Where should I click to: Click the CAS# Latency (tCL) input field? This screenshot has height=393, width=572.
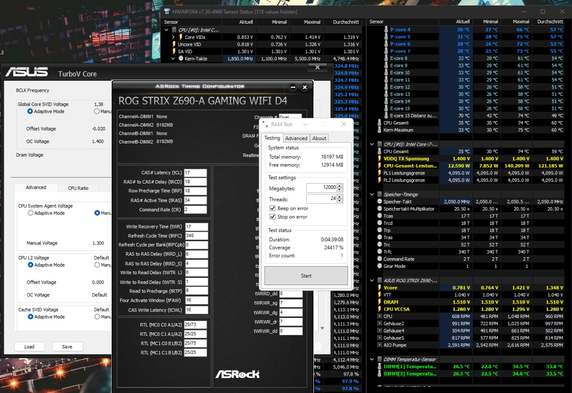[195, 173]
